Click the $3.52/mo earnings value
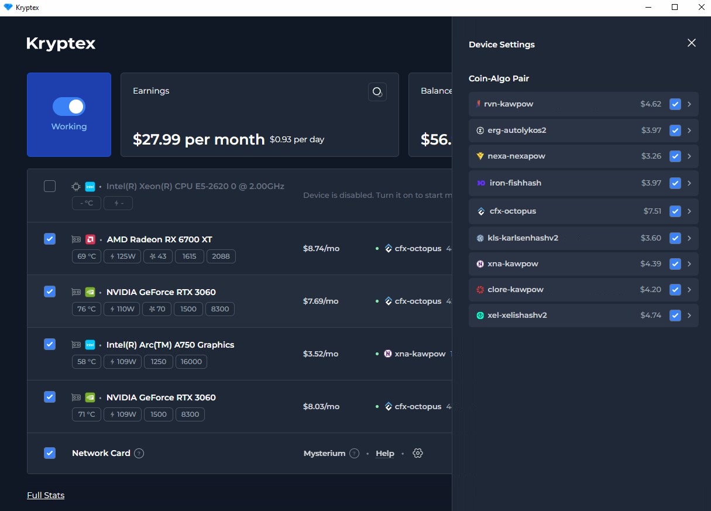This screenshot has width=711, height=511. click(x=321, y=354)
